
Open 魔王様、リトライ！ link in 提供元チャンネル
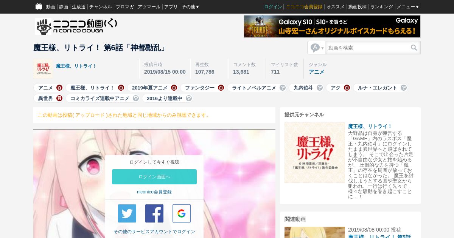(x=370, y=126)
